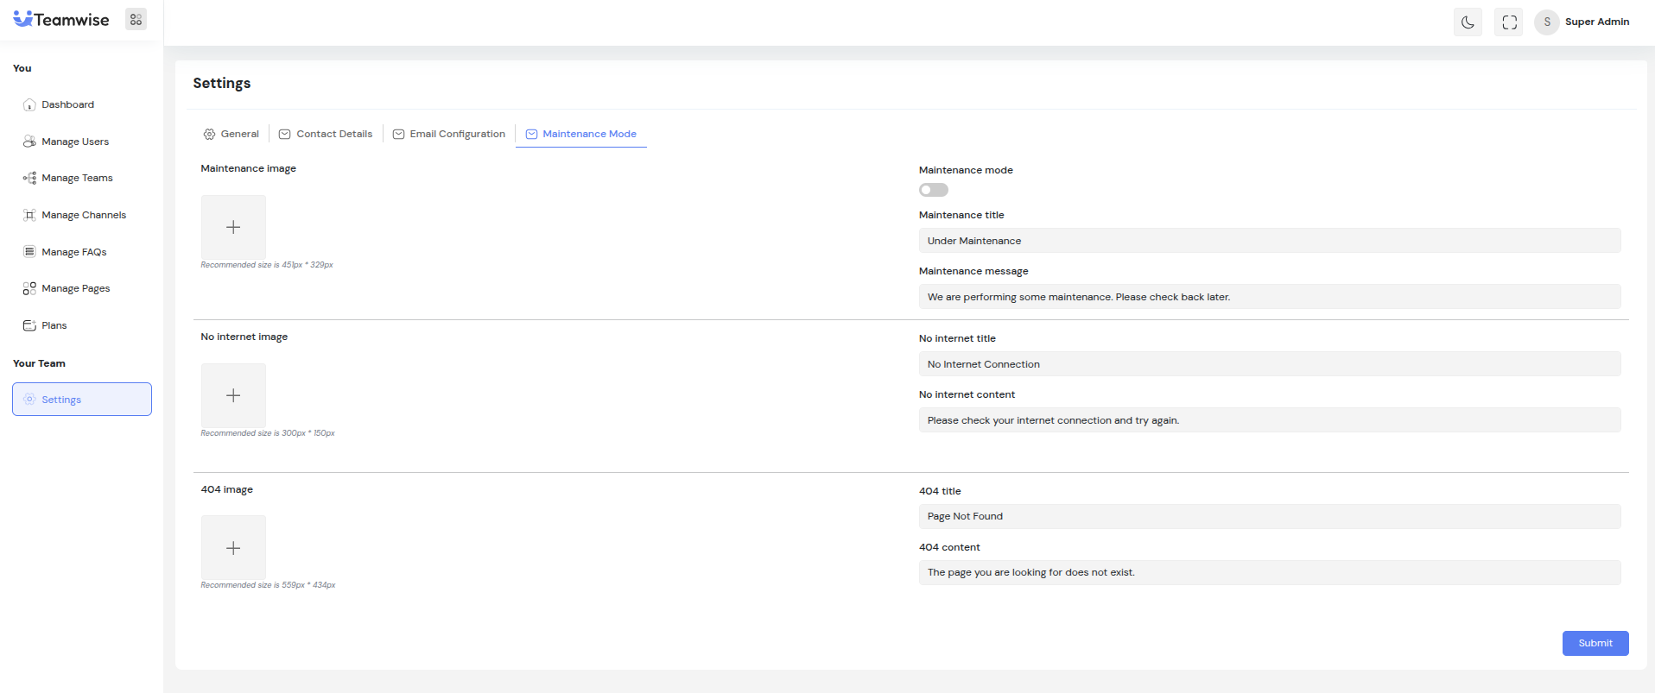Viewport: 1655px width, 693px height.
Task: Click the fullscreen expand icon
Action: 1509,22
